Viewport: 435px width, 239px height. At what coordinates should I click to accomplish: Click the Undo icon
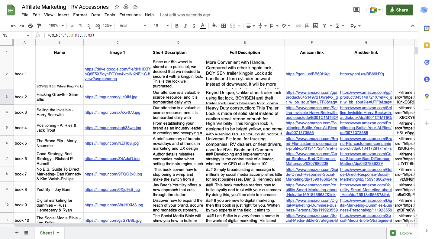tap(13, 26)
